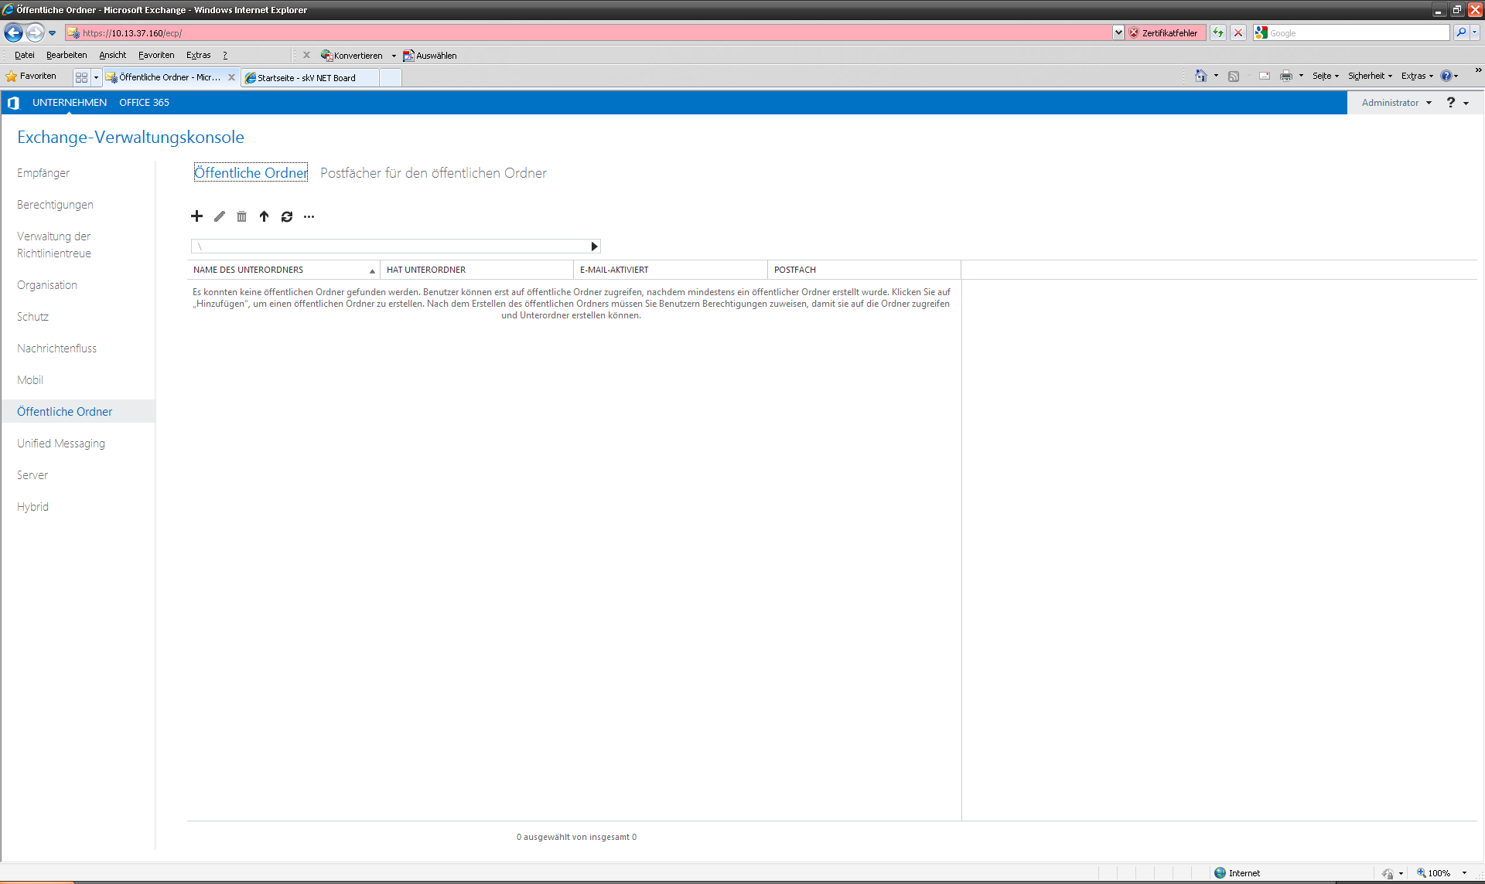The height and width of the screenshot is (884, 1485).
Task: Click the delete trash can icon
Action: click(x=241, y=216)
